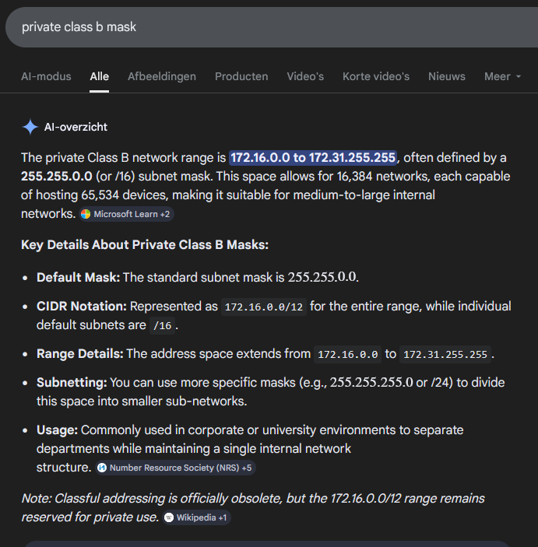Click '255.255.255.0' in the Subnetting bullet
This screenshot has width=538, height=547.
pos(371,383)
